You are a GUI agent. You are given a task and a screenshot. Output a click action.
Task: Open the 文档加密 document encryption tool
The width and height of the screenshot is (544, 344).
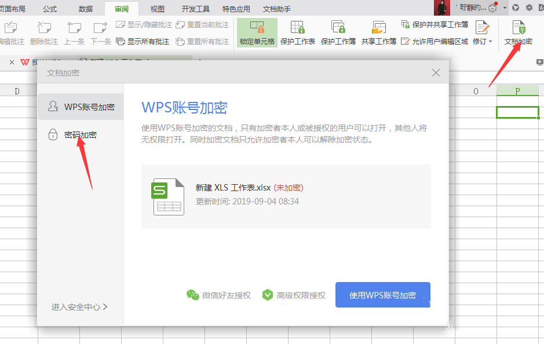click(519, 32)
